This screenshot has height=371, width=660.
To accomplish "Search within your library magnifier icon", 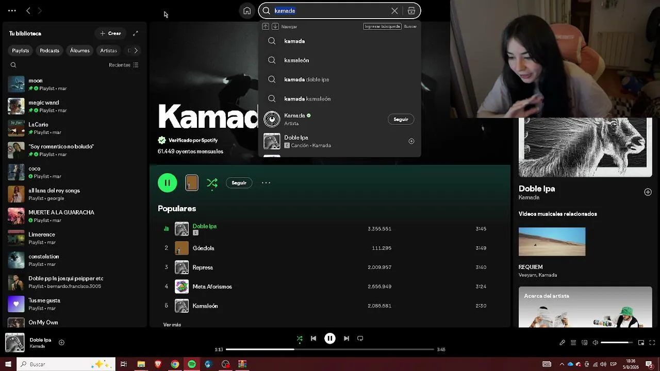I will 13,65.
